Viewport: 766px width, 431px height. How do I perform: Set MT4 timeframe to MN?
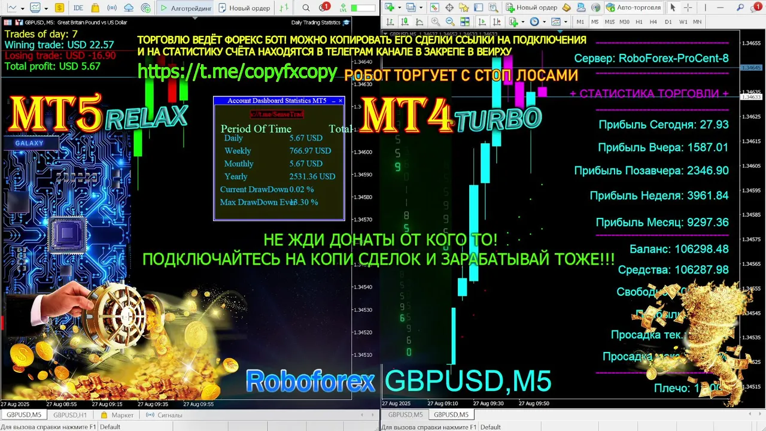click(697, 22)
